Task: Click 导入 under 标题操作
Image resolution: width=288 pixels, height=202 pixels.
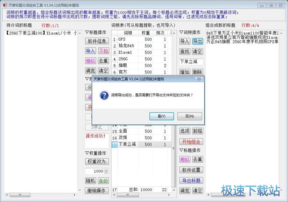Action: click(x=90, y=51)
